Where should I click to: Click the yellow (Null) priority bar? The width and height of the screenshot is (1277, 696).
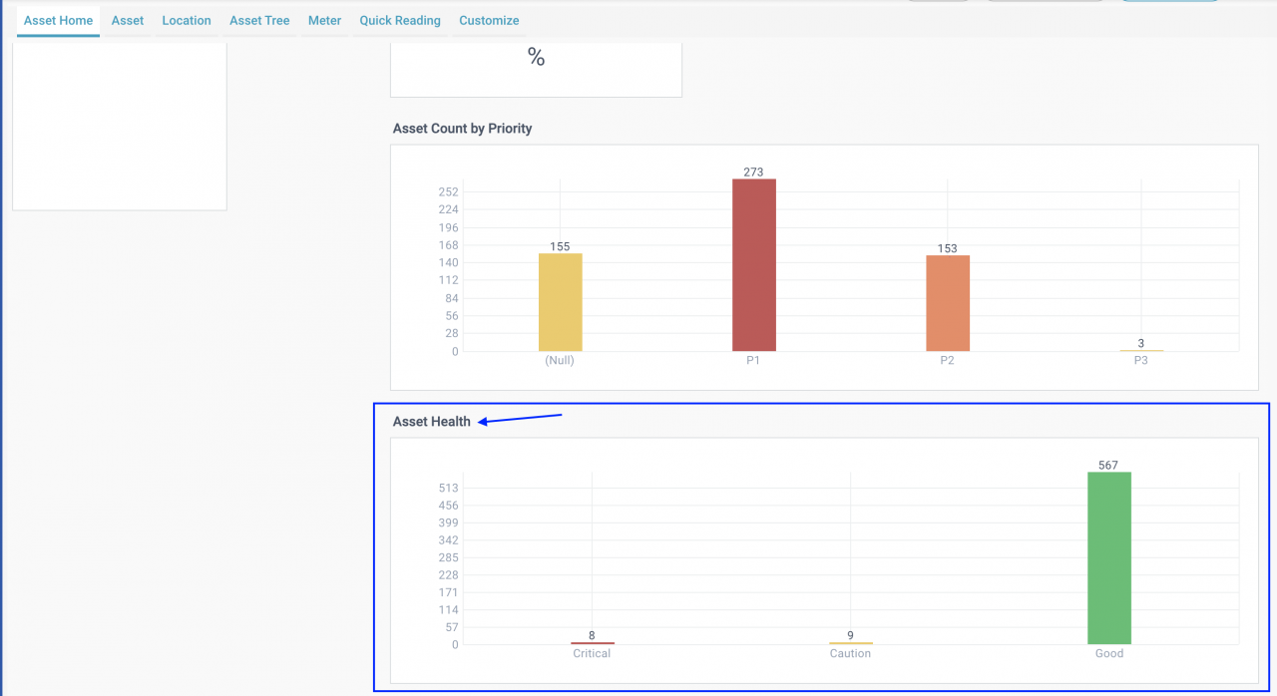click(560, 302)
